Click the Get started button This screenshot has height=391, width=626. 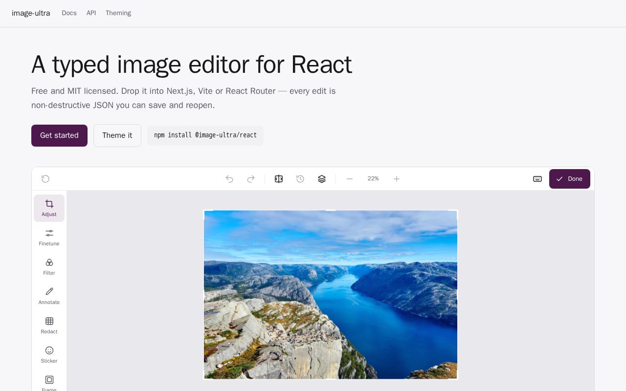pos(59,135)
